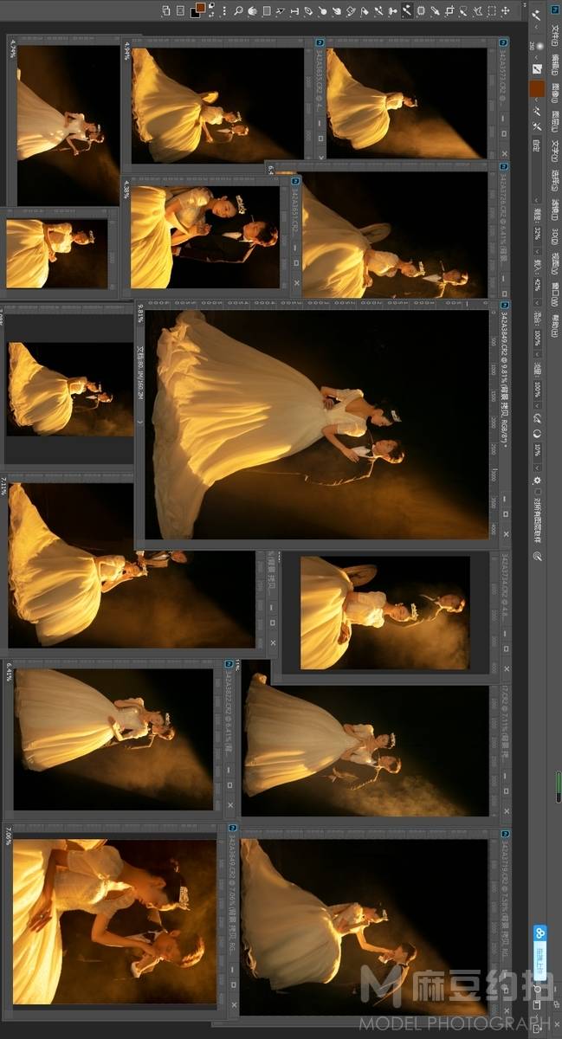562x1039 pixels.
Task: Open the 编辑(E) menu
Action: tap(555, 67)
